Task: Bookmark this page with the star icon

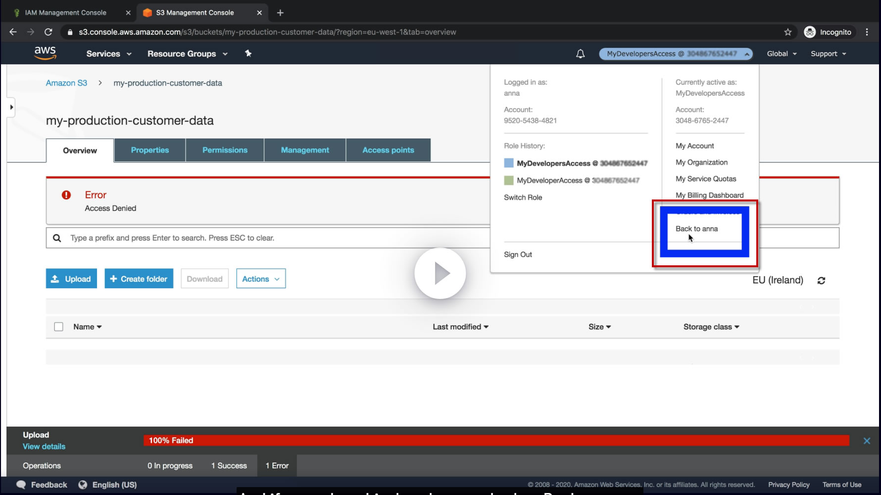Action: [788, 32]
